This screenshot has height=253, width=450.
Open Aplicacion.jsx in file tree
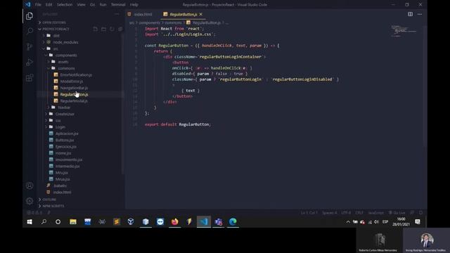click(x=67, y=134)
